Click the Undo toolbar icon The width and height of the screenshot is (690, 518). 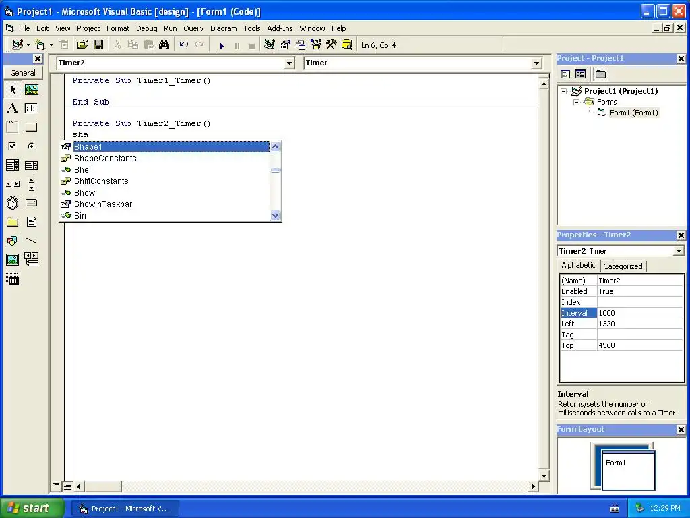184,45
